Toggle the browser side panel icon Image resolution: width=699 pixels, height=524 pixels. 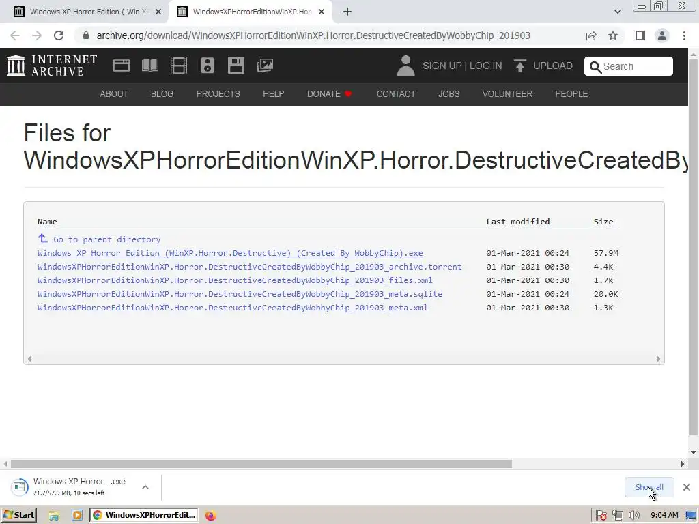pos(640,35)
